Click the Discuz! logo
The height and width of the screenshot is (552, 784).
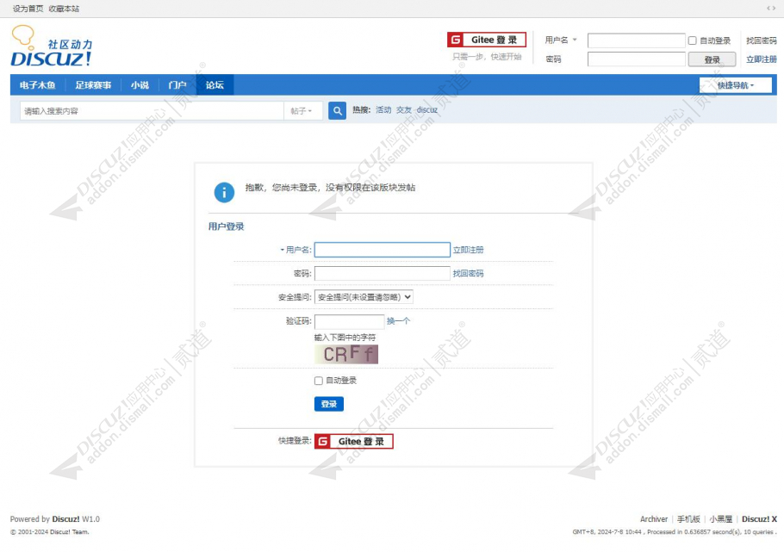52,47
